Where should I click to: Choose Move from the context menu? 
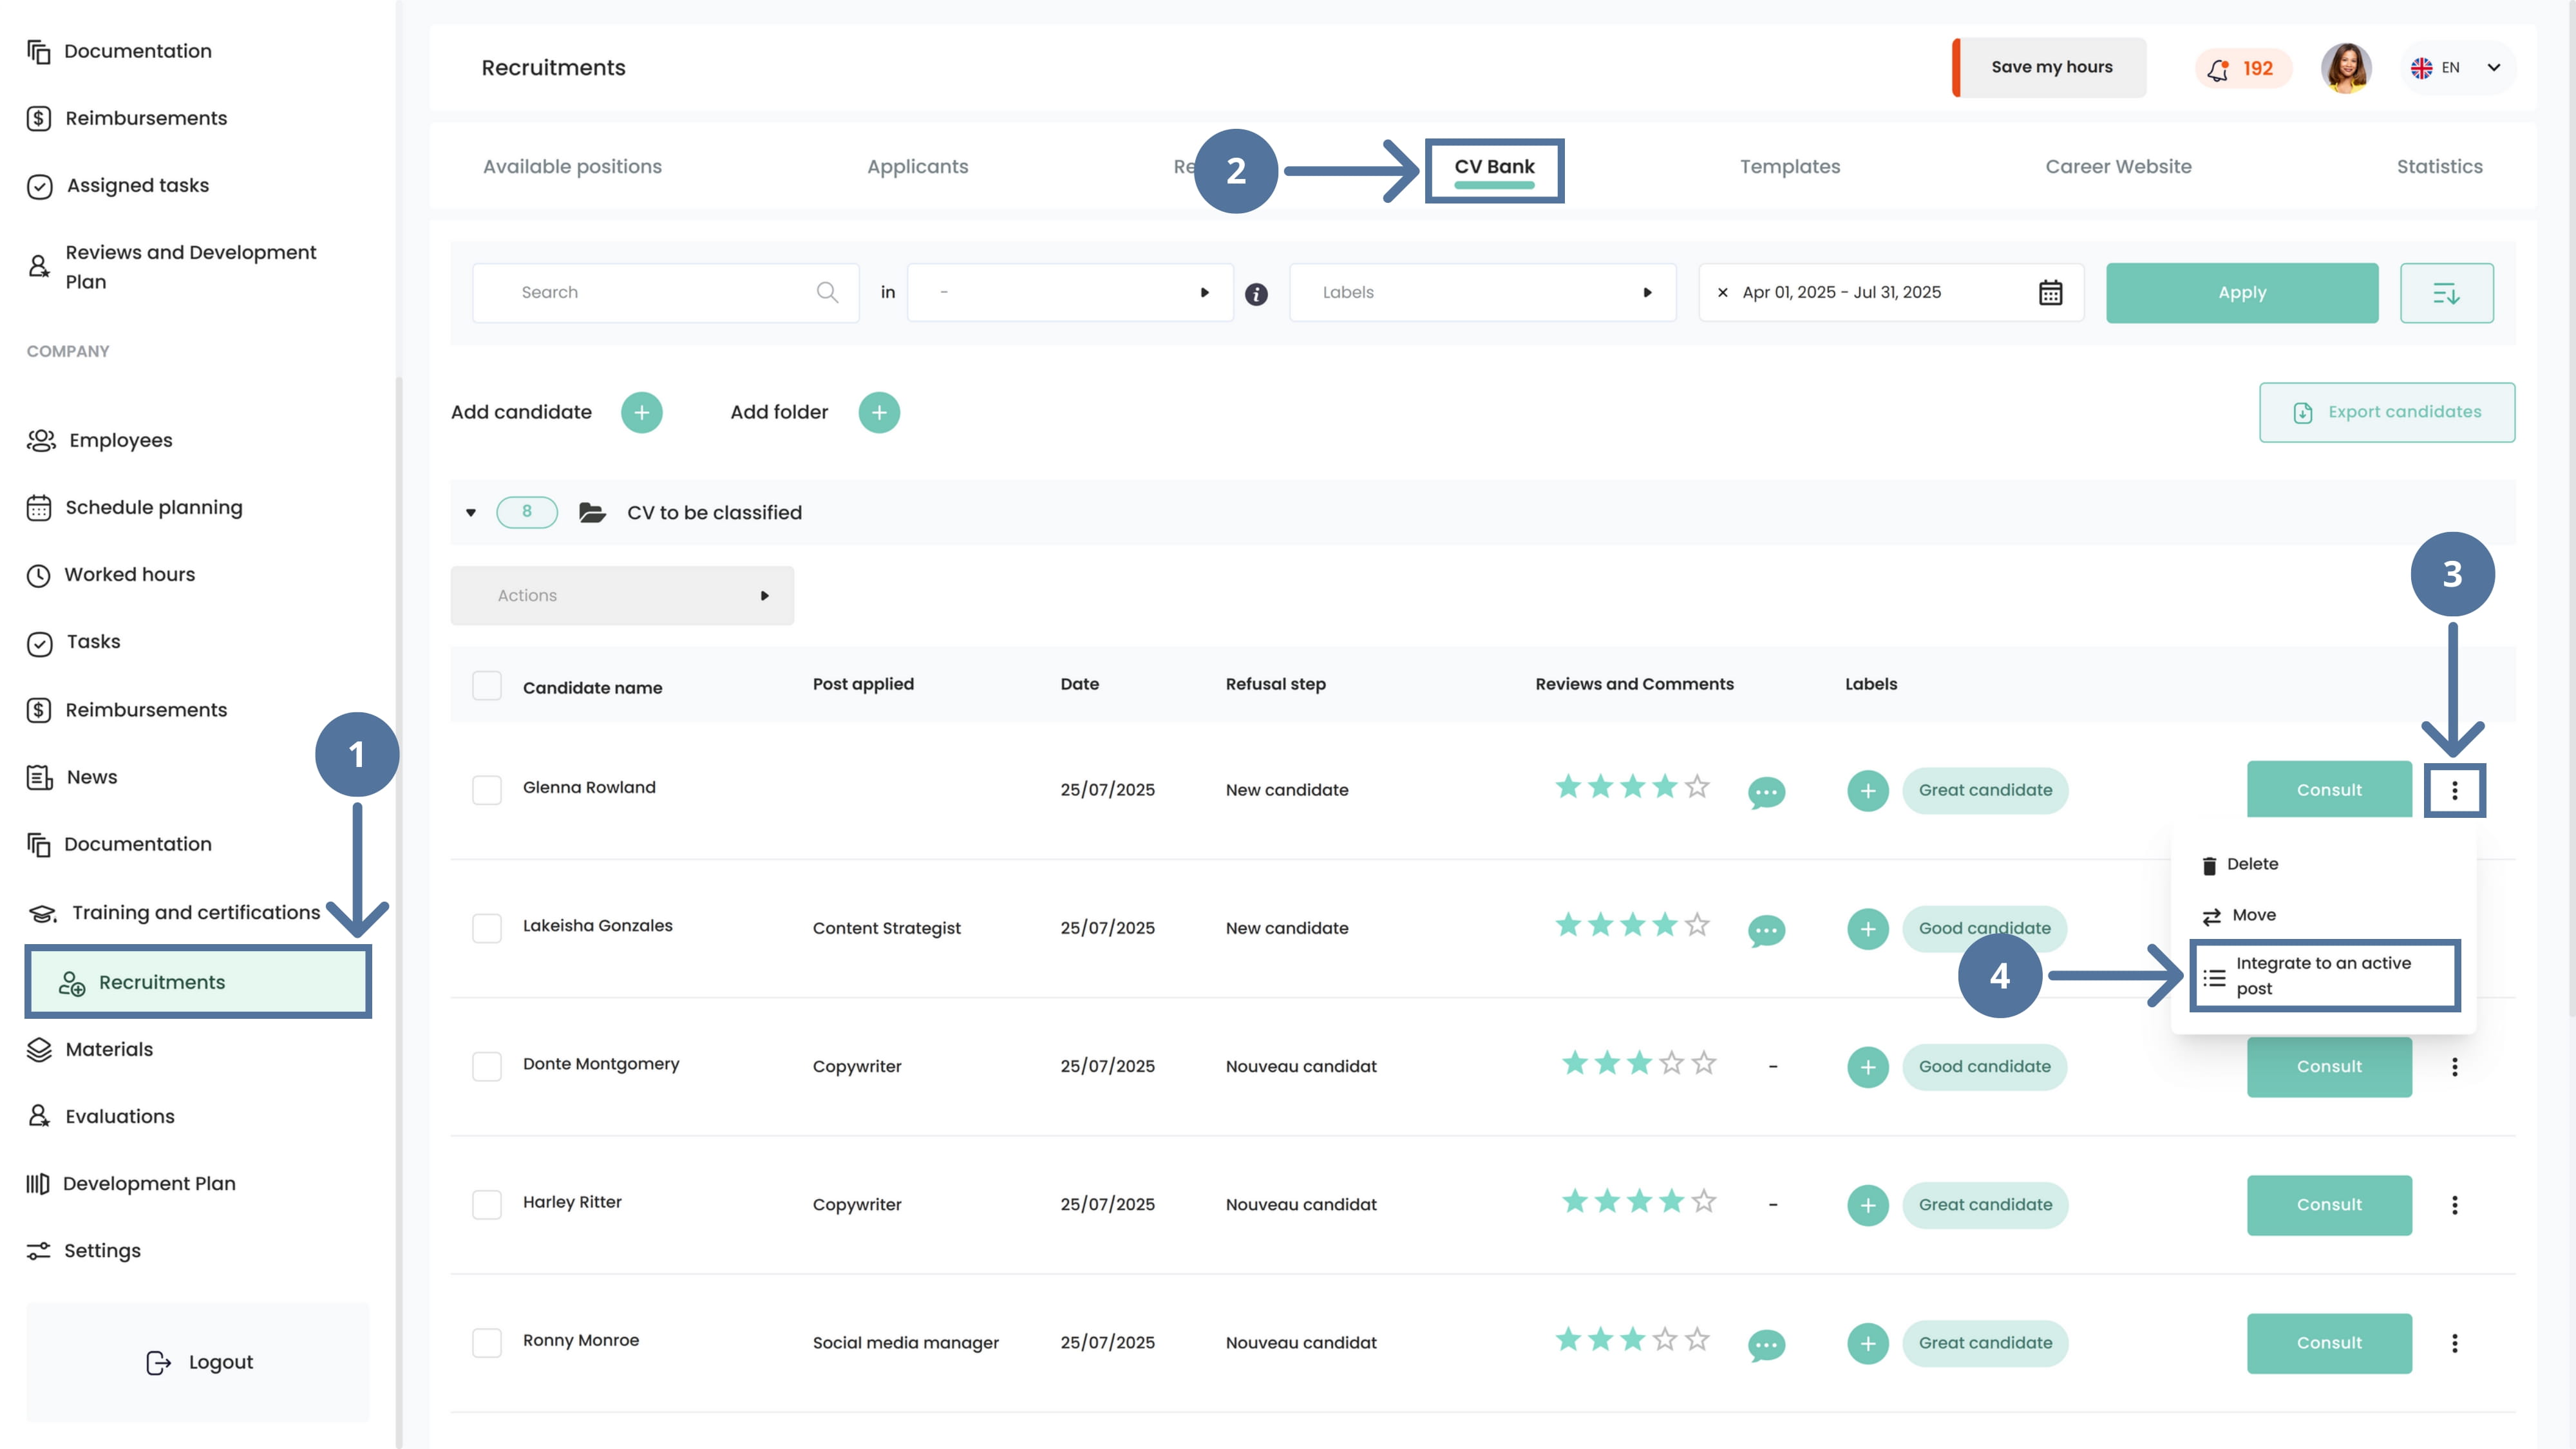(2238, 915)
